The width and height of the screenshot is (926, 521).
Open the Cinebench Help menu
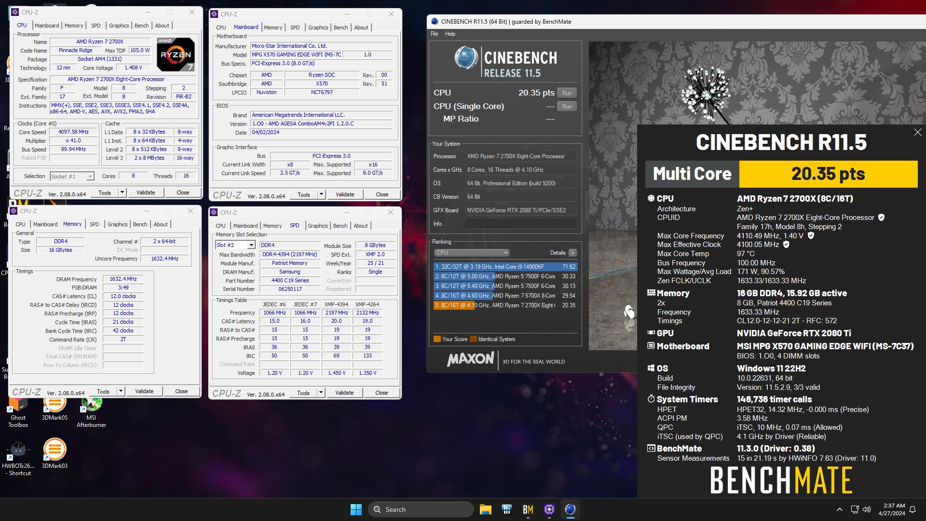450,34
